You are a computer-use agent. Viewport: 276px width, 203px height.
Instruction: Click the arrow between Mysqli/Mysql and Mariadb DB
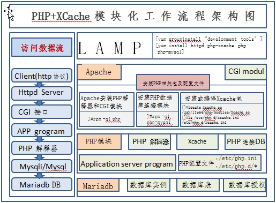point(40,175)
